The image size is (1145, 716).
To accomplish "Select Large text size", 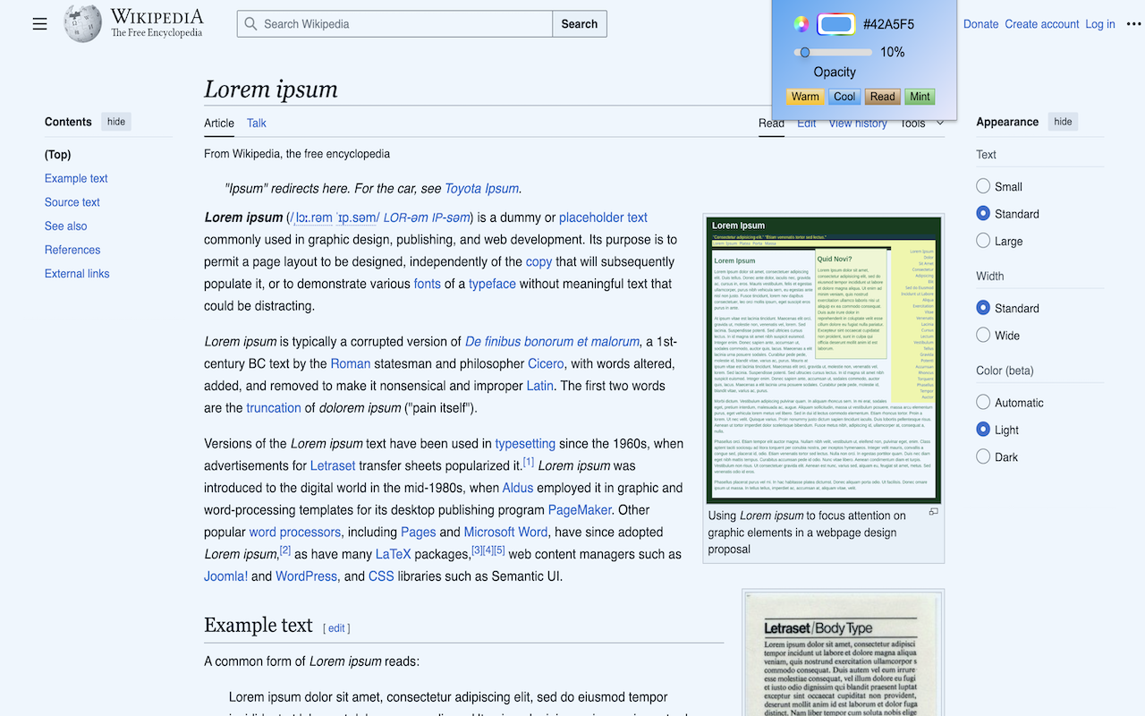I will pos(983,241).
